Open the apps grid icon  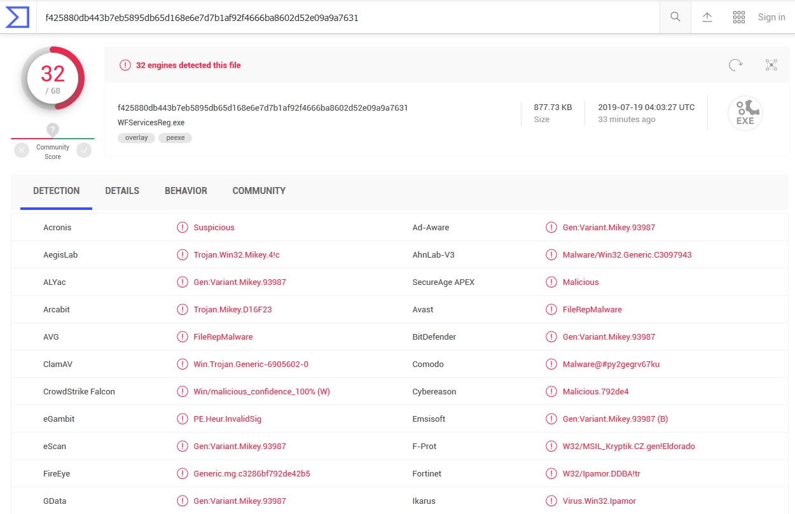coord(739,17)
